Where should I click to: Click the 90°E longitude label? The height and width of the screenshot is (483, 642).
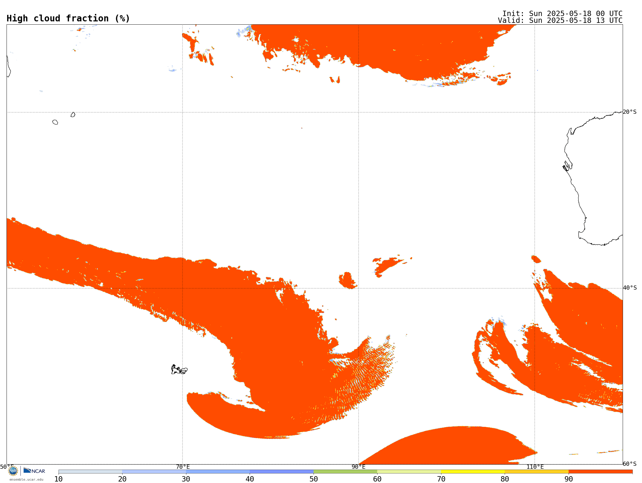point(358,467)
